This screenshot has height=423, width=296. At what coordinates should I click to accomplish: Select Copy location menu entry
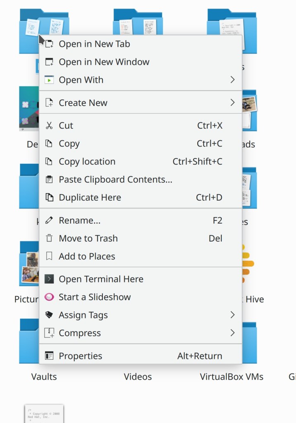pyautogui.click(x=87, y=162)
